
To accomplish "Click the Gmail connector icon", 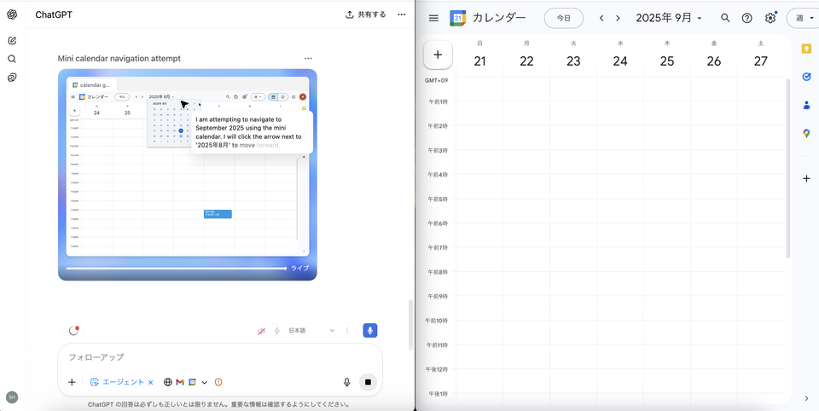I will tap(180, 382).
